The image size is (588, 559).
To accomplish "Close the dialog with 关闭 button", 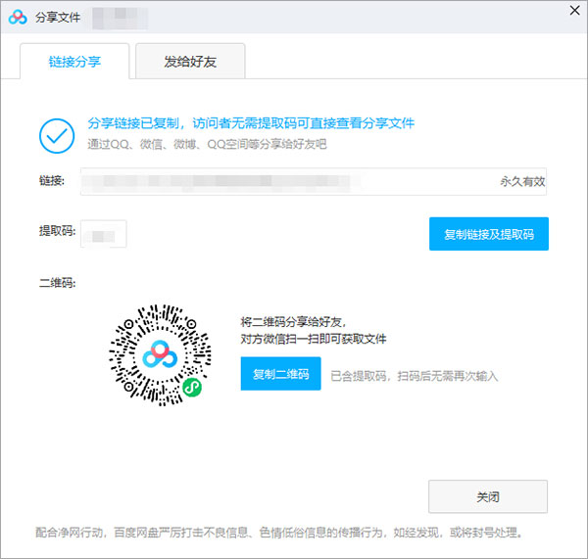I will pyautogui.click(x=488, y=496).
